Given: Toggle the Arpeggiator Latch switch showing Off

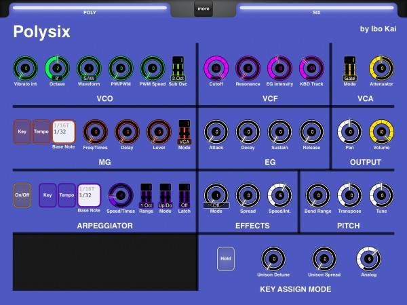Looking at the screenshot, I should pos(185,196).
